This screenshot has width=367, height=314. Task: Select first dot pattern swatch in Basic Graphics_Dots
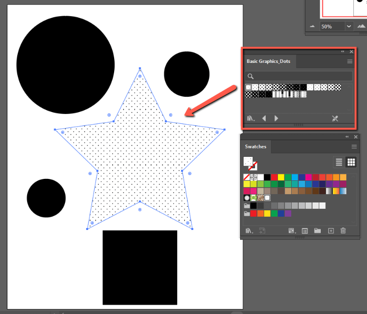click(248, 87)
